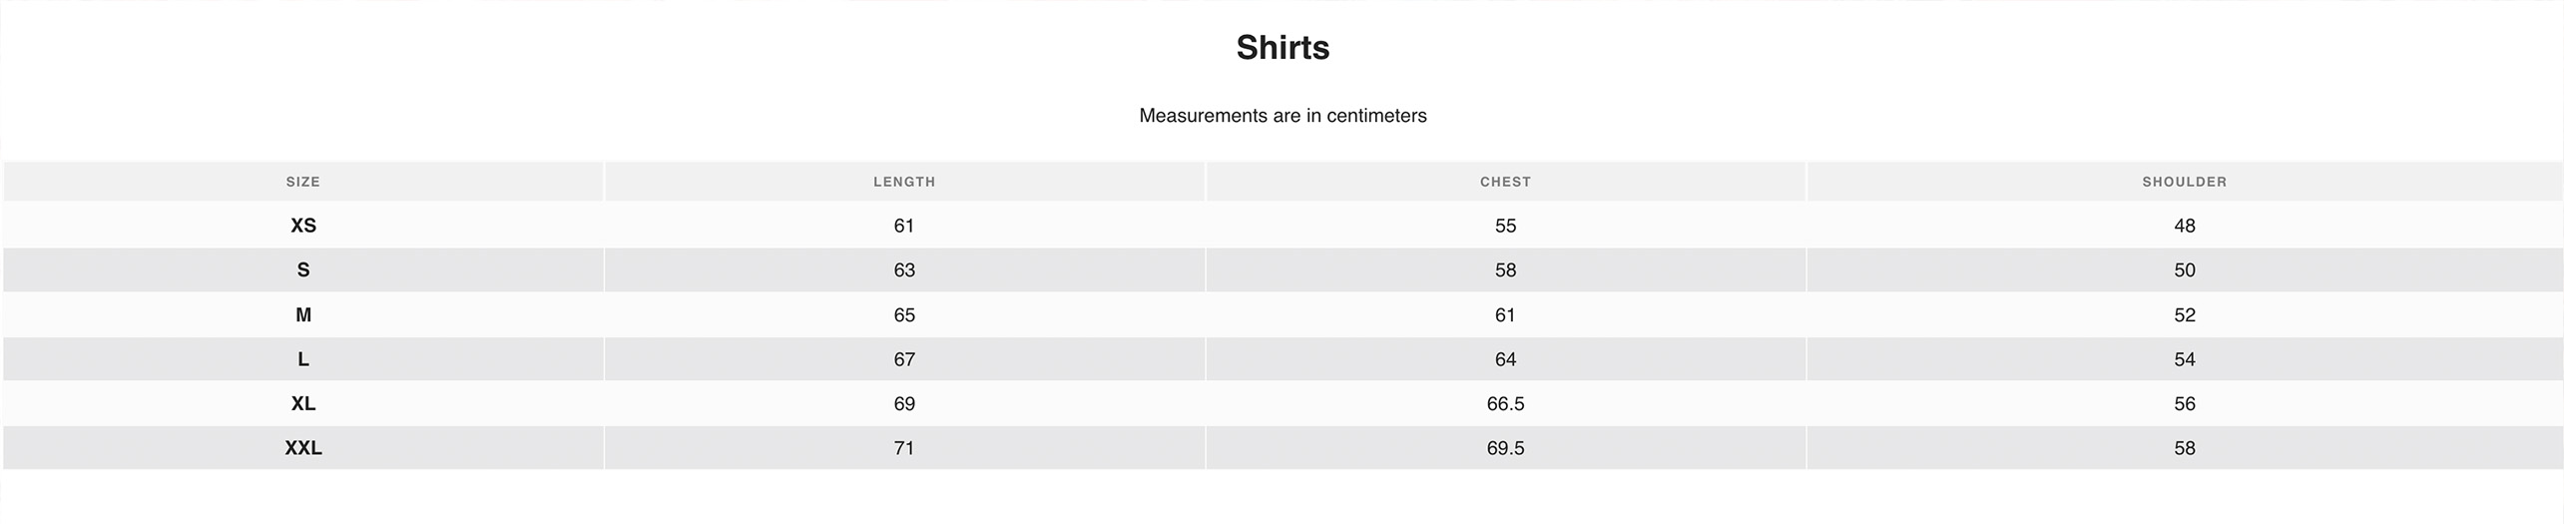Click the XL size row label

coord(303,404)
